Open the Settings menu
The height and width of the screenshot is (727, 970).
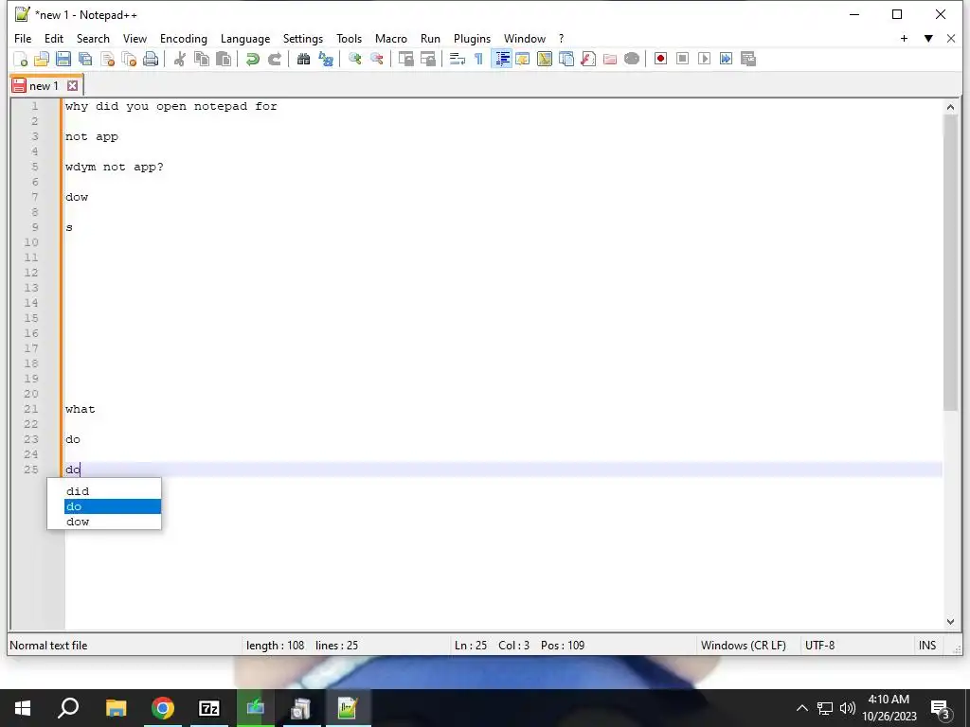pyautogui.click(x=303, y=38)
